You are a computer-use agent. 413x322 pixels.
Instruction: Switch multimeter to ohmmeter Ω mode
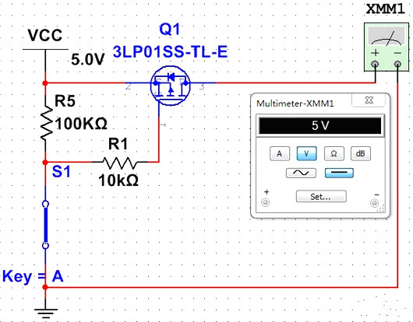(x=334, y=153)
